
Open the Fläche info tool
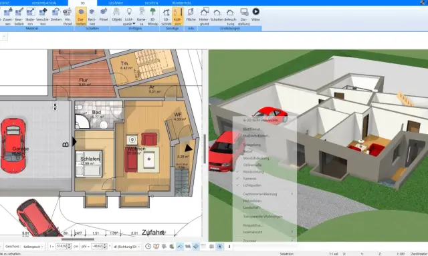(x=191, y=15)
